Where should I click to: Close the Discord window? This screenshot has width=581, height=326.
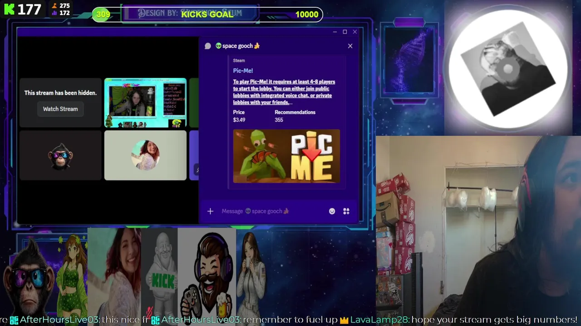(x=355, y=32)
